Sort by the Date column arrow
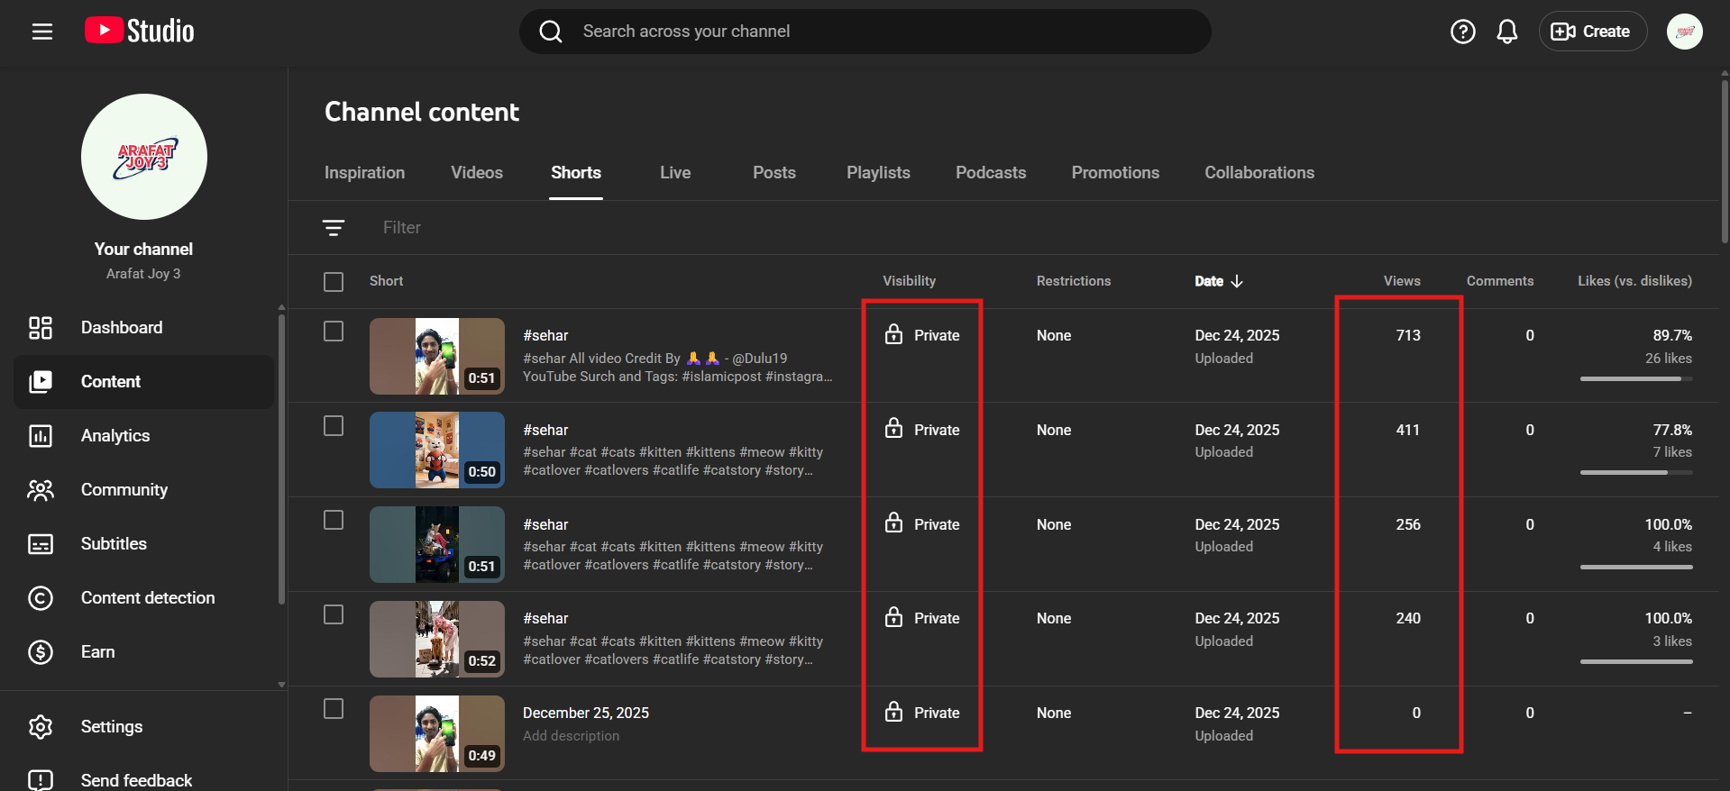 (x=1237, y=281)
